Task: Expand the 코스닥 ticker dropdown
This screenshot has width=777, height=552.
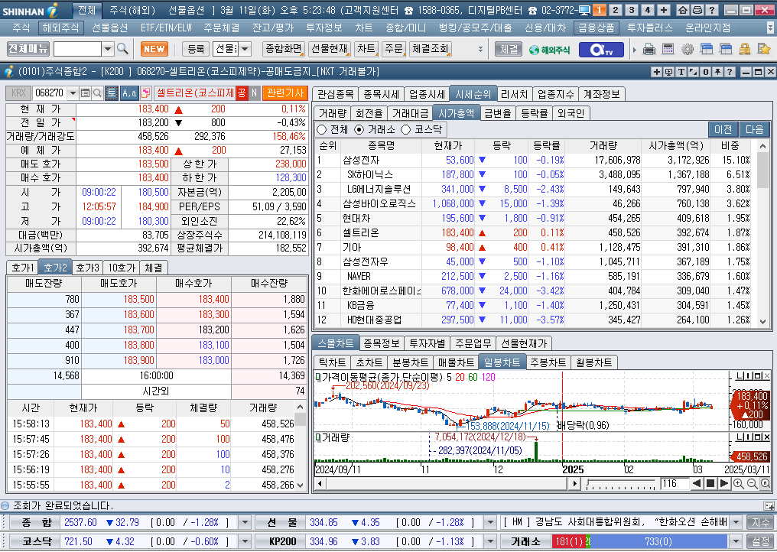Action: [x=245, y=541]
